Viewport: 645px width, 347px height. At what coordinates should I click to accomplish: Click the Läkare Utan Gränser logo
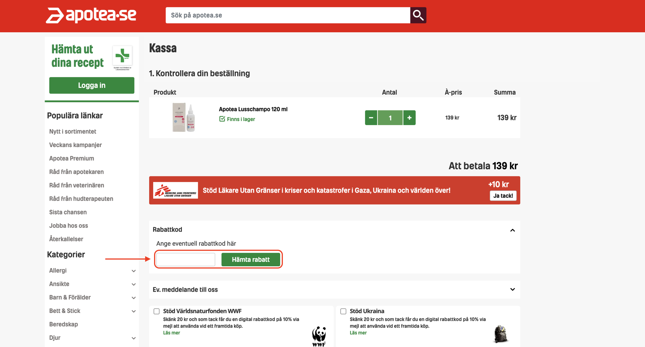pos(176,190)
